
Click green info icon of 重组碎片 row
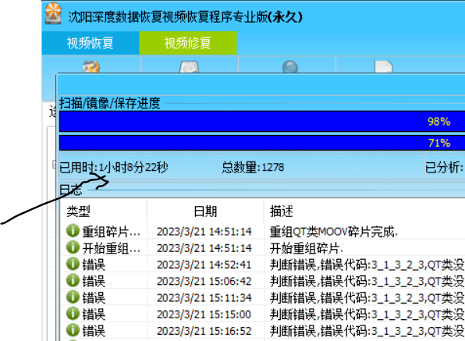(x=73, y=231)
